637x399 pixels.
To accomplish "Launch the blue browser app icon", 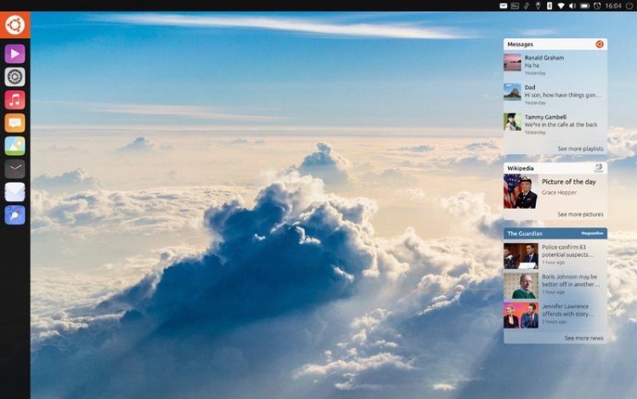I will (x=14, y=215).
